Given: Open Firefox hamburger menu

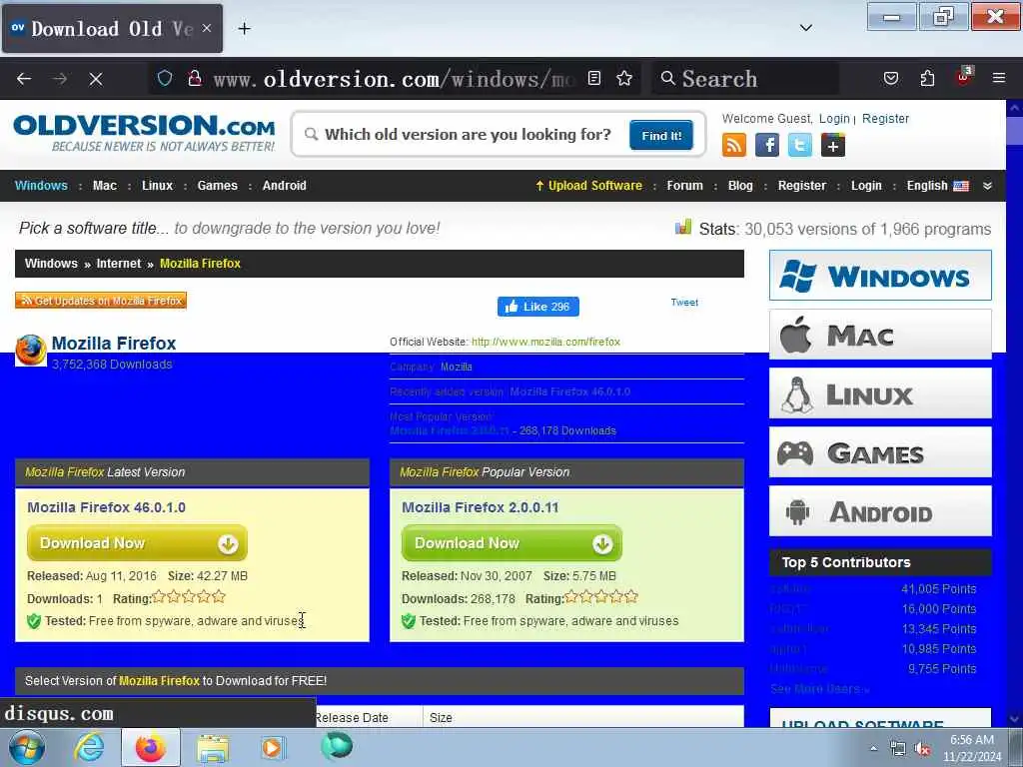Looking at the screenshot, I should [x=999, y=78].
